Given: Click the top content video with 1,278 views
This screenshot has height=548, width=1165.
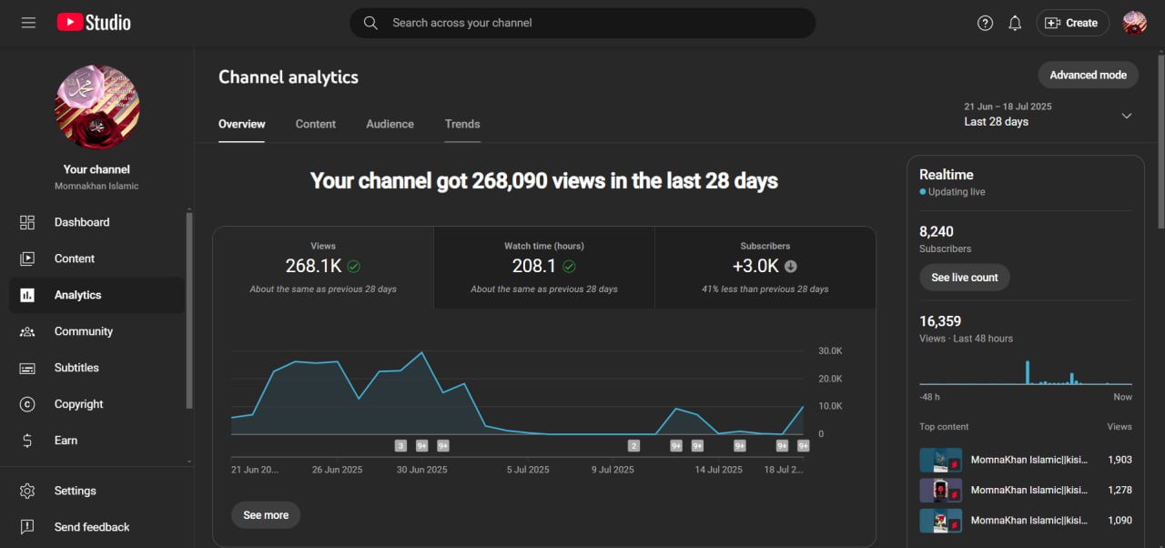Looking at the screenshot, I should (1026, 490).
